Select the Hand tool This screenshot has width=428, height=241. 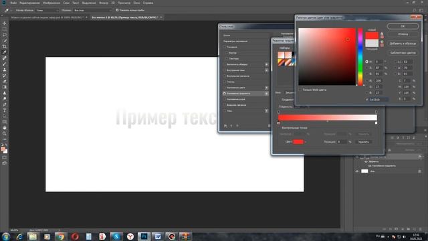pyautogui.click(x=5, y=128)
